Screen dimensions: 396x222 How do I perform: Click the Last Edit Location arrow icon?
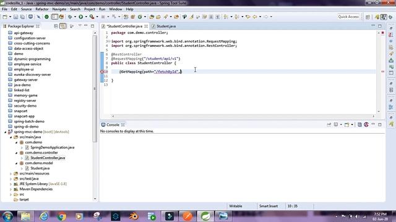[x=248, y=17]
